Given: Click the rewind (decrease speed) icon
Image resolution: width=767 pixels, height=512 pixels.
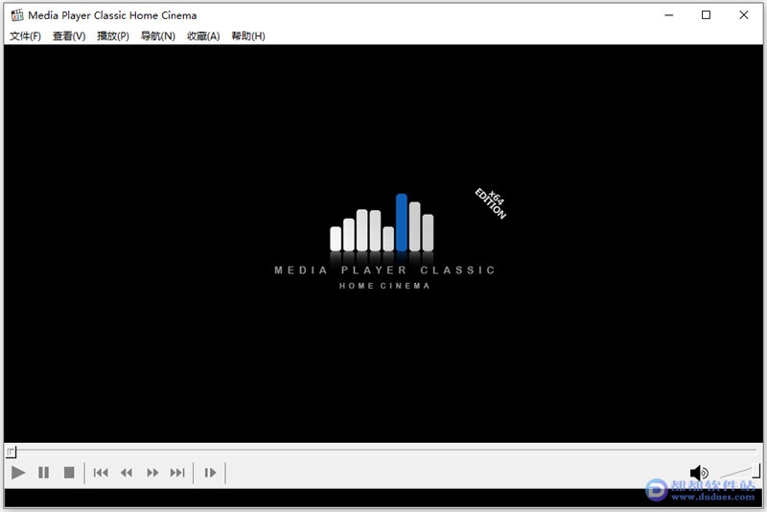Looking at the screenshot, I should point(127,473).
